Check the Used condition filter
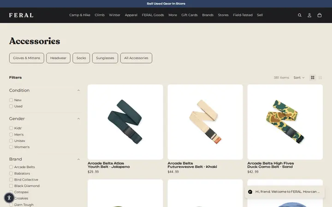 (x=11, y=106)
